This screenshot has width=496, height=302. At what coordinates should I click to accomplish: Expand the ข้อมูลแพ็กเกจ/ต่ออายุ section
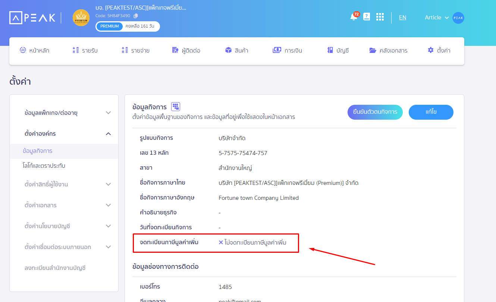108,113
